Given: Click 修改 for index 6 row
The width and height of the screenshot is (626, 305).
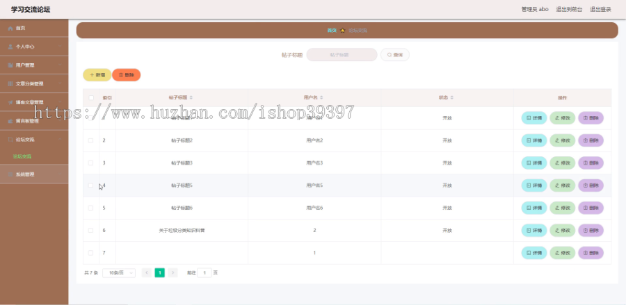Looking at the screenshot, I should click(x=562, y=230).
